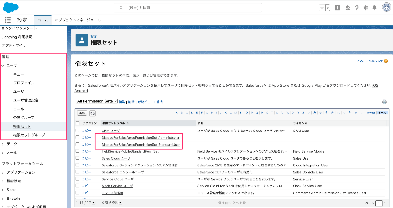Open ロール in the sidebar
The image size is (393, 208).
pyautogui.click(x=18, y=109)
